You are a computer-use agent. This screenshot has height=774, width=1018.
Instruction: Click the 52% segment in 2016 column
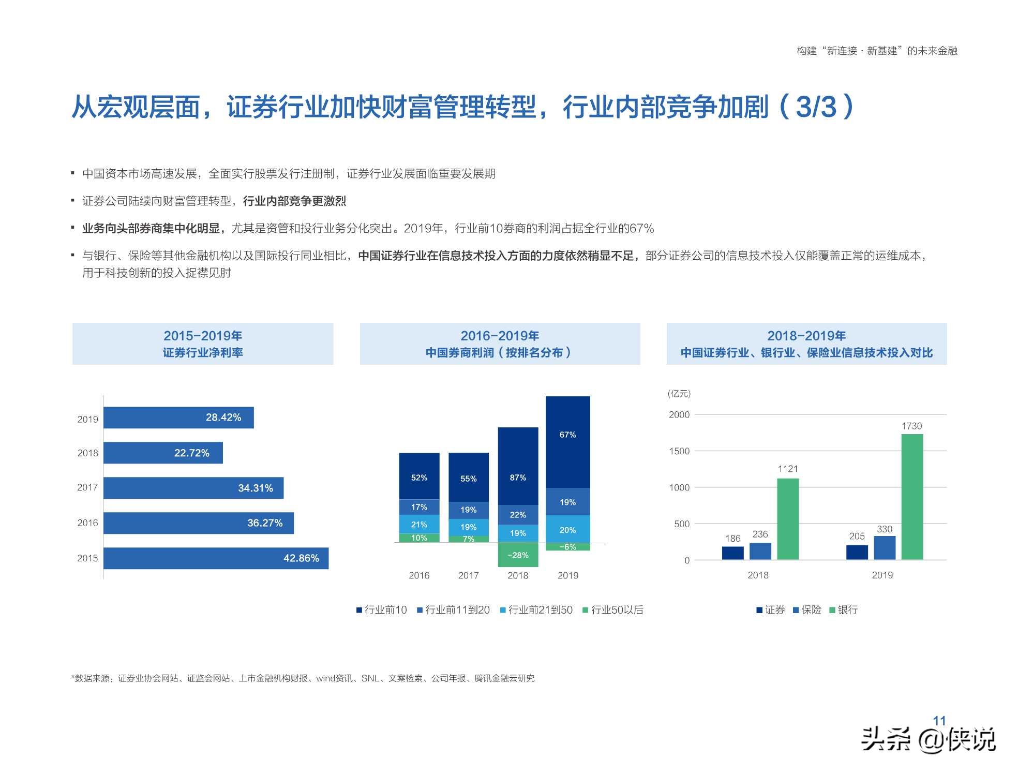(x=419, y=477)
